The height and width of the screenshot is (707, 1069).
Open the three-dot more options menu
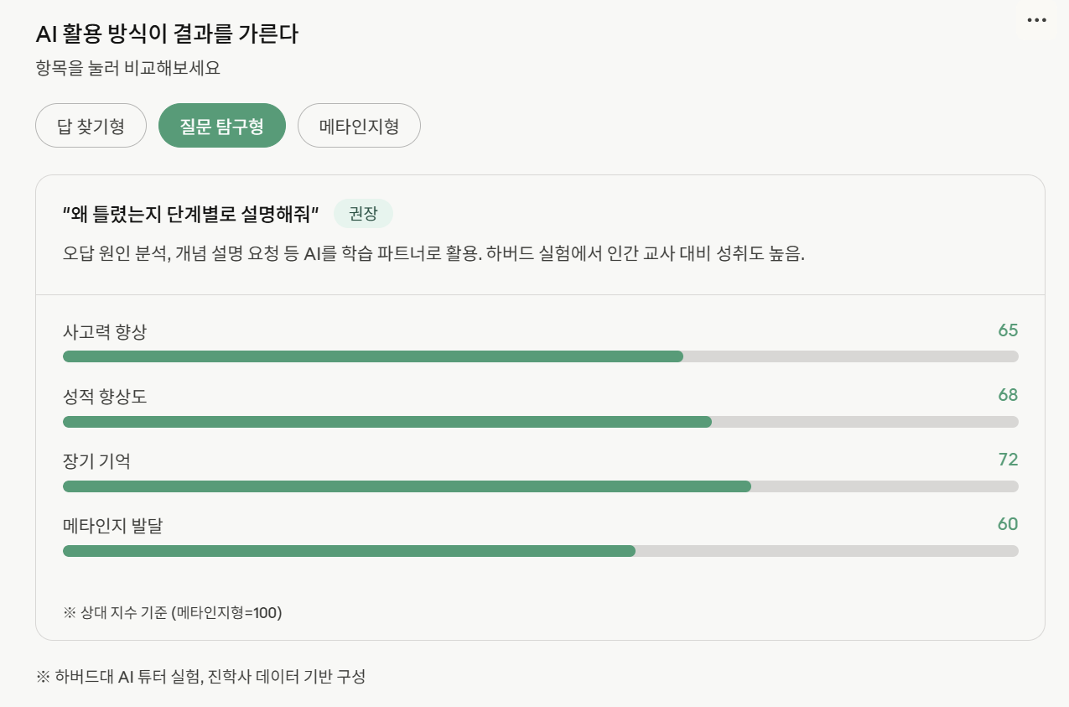tap(1037, 20)
